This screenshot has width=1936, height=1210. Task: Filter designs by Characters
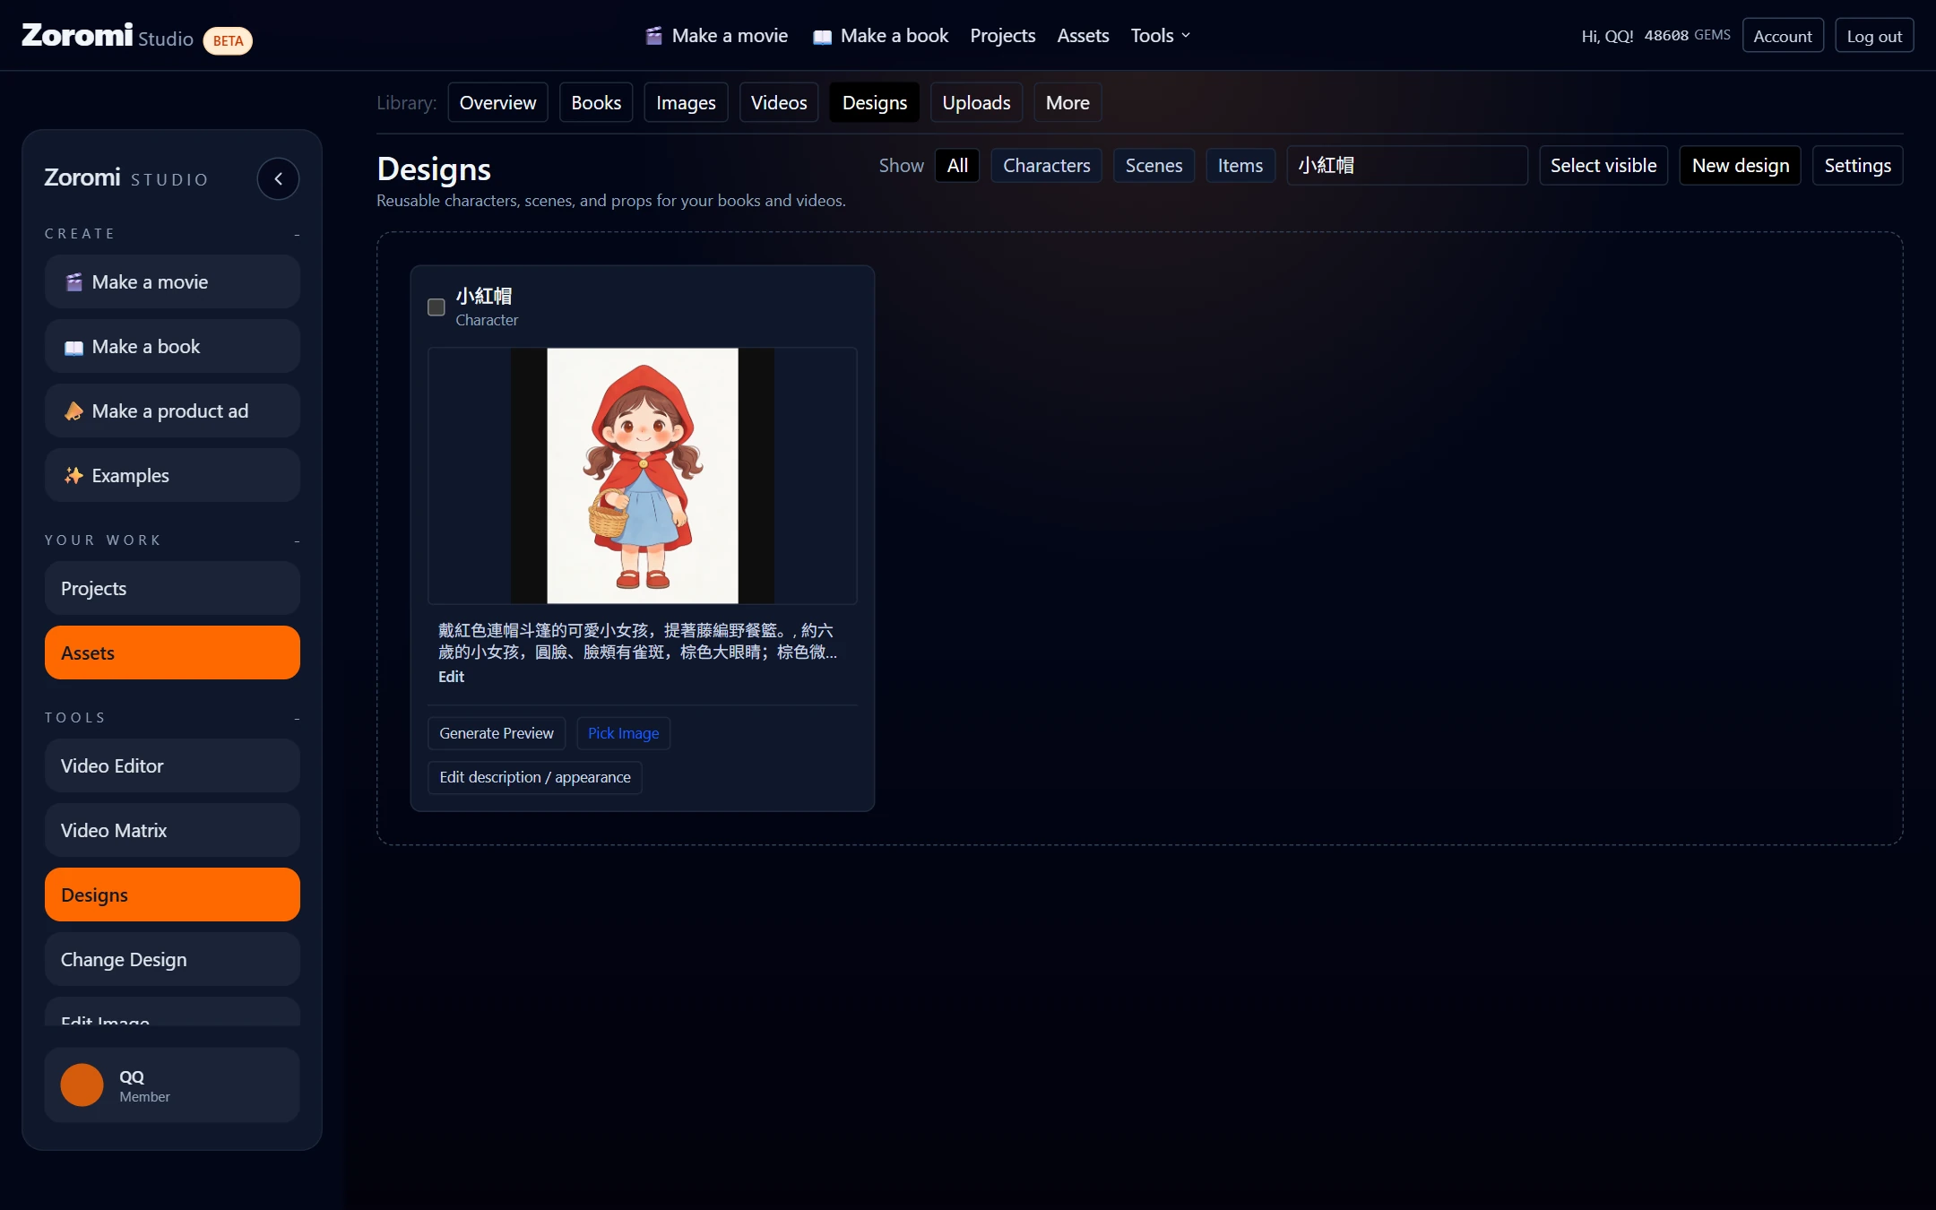pos(1047,165)
